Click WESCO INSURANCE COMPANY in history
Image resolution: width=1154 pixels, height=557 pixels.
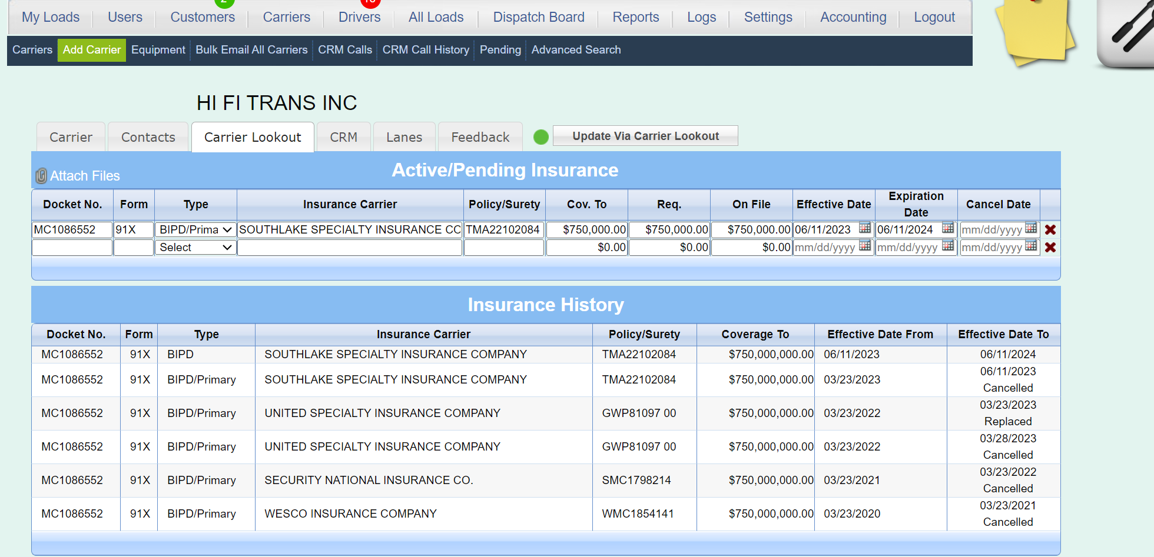coord(350,513)
